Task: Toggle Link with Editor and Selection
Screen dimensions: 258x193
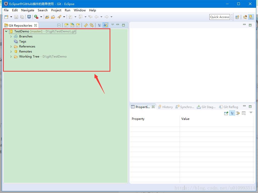Action: pyautogui.click(x=92, y=25)
